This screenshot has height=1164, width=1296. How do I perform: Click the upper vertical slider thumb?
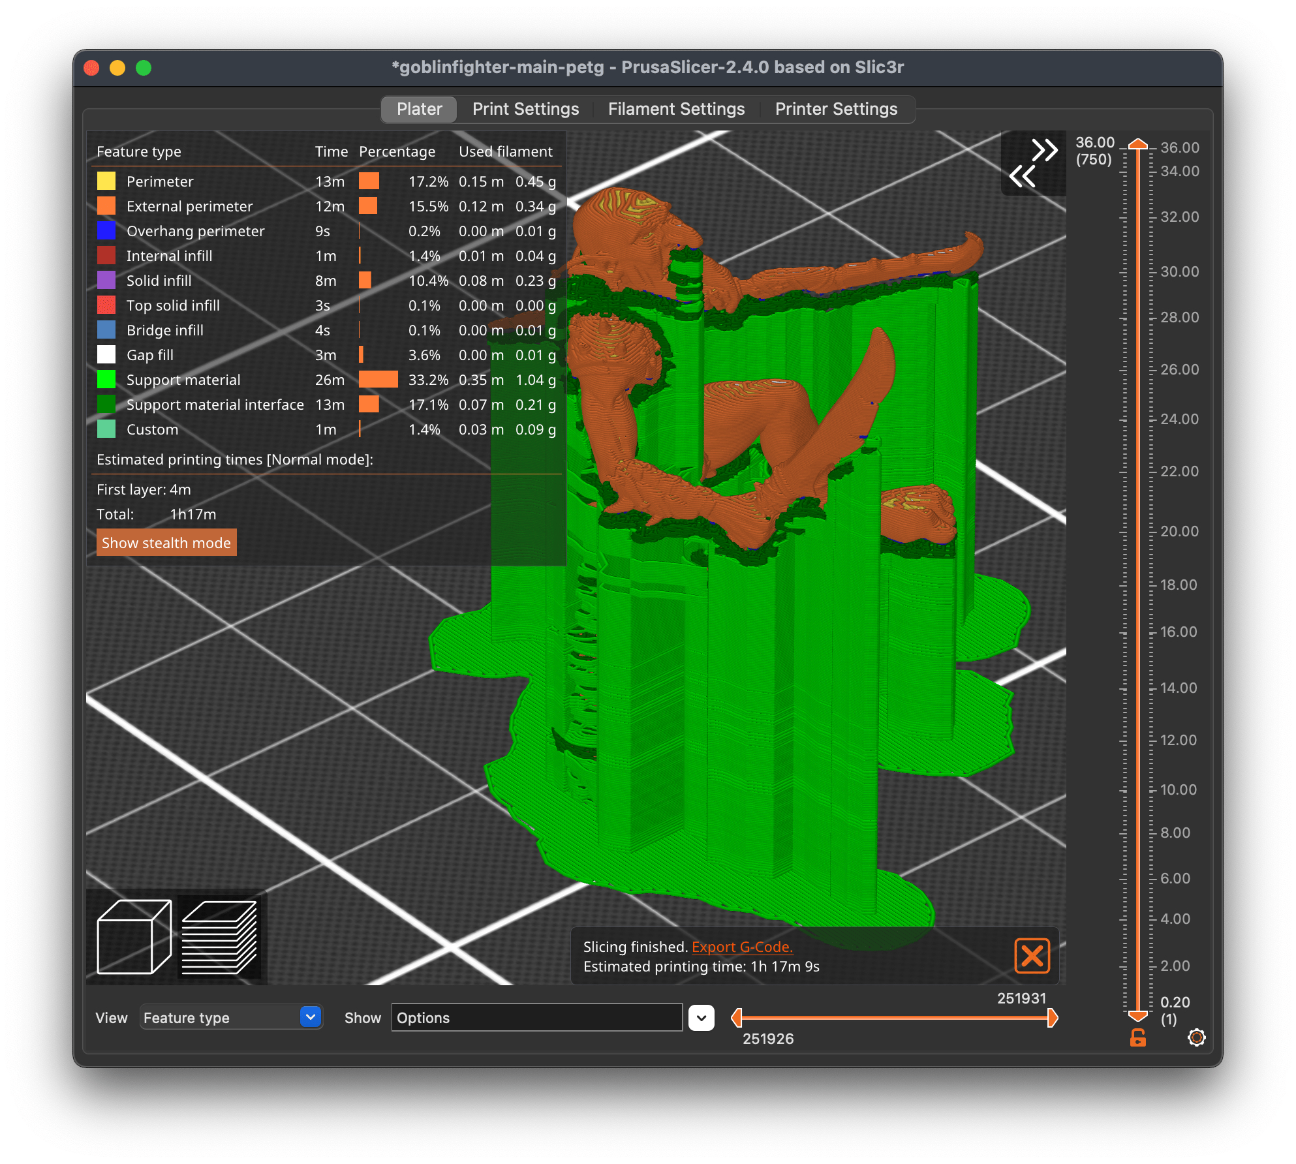point(1137,144)
